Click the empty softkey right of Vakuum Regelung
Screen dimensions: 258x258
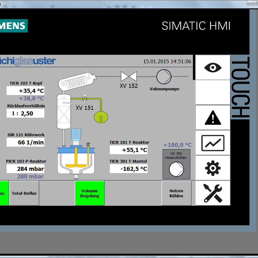click(x=133, y=193)
